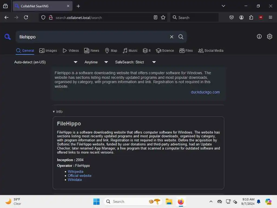Open the Wikidata link
The image size is (277, 208).
[x=75, y=180]
